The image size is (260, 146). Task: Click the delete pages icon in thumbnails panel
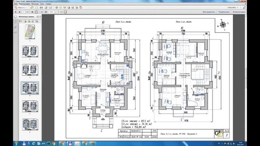tap(25, 21)
